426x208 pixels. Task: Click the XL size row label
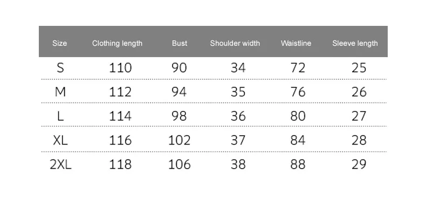pos(60,141)
